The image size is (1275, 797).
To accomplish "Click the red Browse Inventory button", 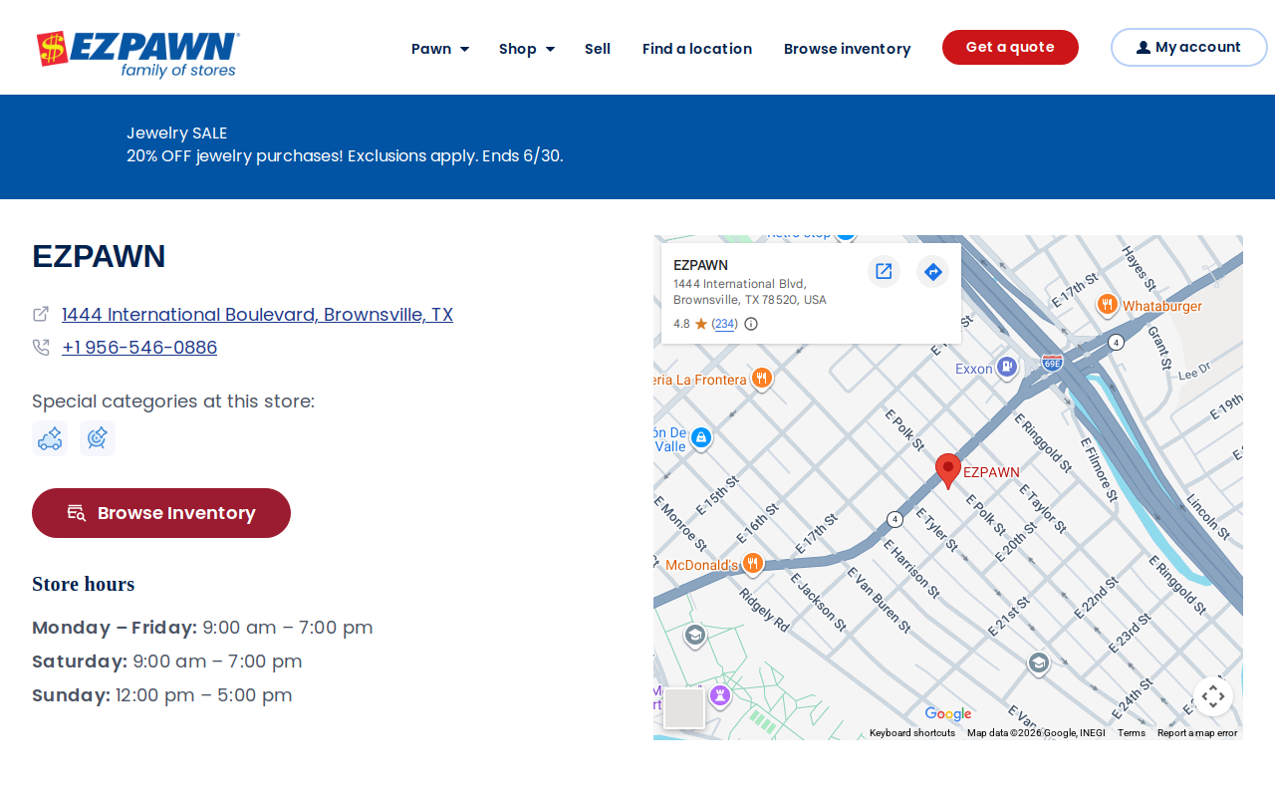I will (161, 513).
